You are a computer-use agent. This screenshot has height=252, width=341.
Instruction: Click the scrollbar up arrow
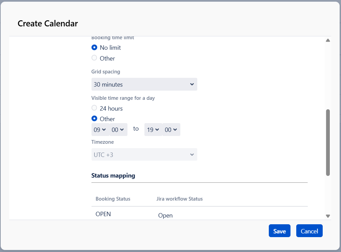pyautogui.click(x=328, y=41)
